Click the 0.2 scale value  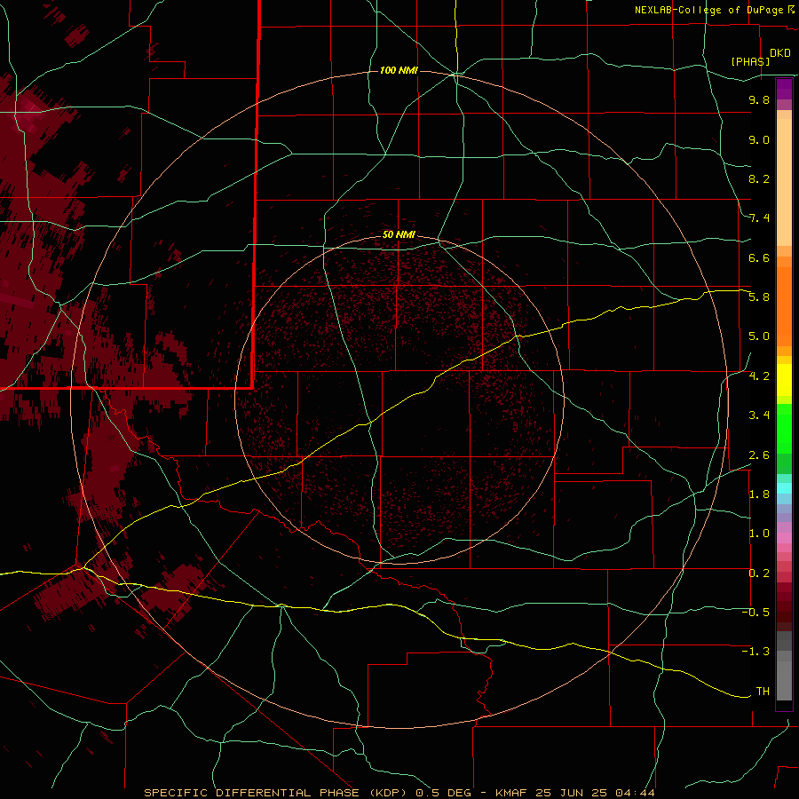(759, 574)
